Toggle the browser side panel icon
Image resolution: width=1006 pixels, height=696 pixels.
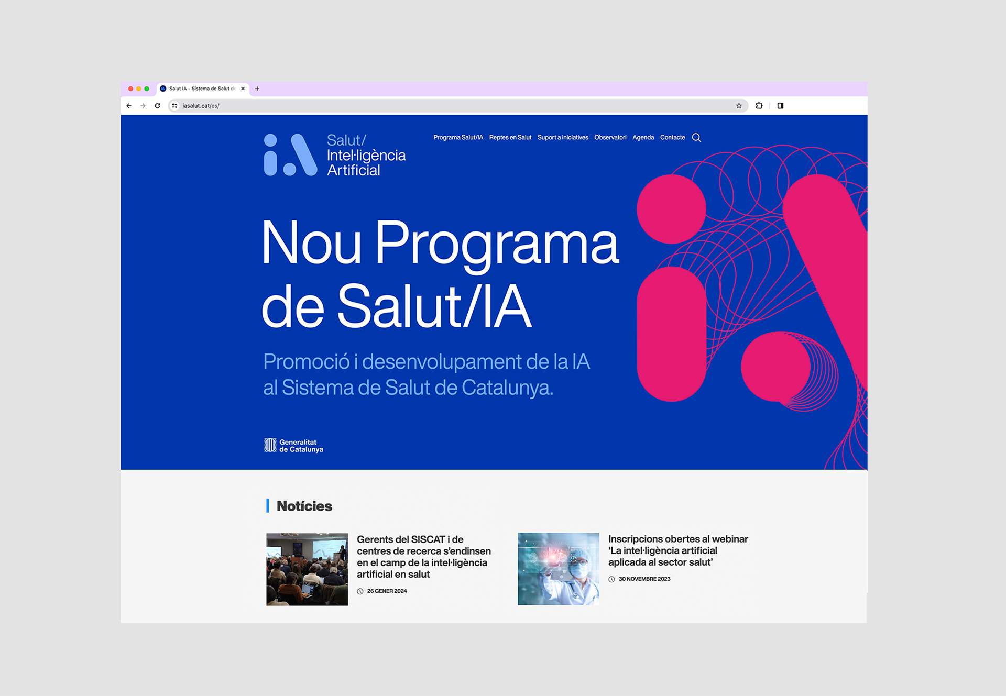[x=780, y=106]
